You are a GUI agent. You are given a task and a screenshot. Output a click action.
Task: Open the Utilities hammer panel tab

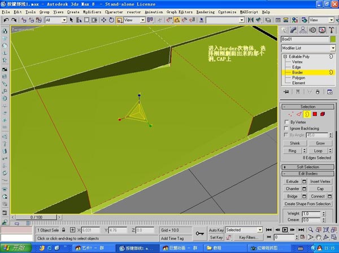tap(332, 30)
